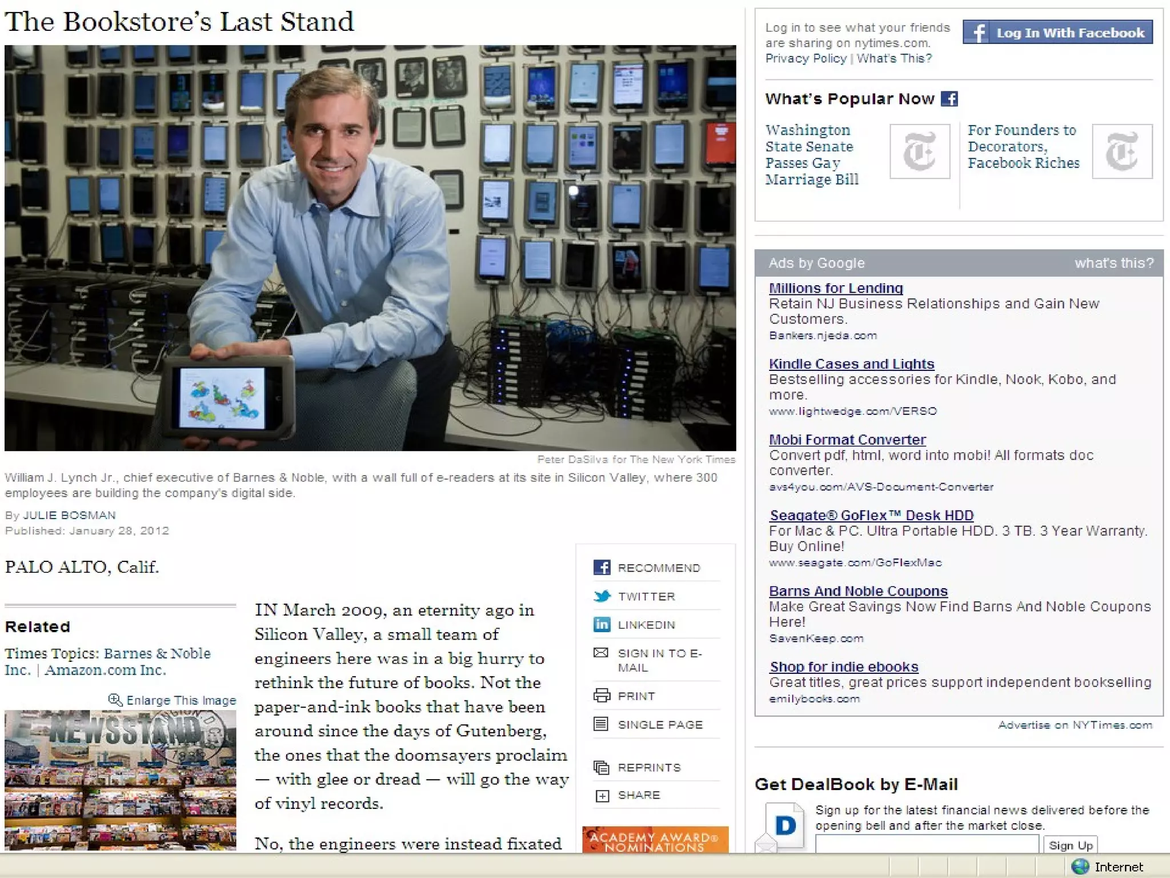Click the Reprints icon
Viewport: 1170px width, 878px height.
(x=602, y=767)
